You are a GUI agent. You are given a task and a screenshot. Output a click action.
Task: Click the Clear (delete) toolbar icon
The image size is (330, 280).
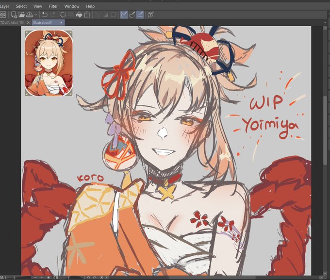[63, 15]
